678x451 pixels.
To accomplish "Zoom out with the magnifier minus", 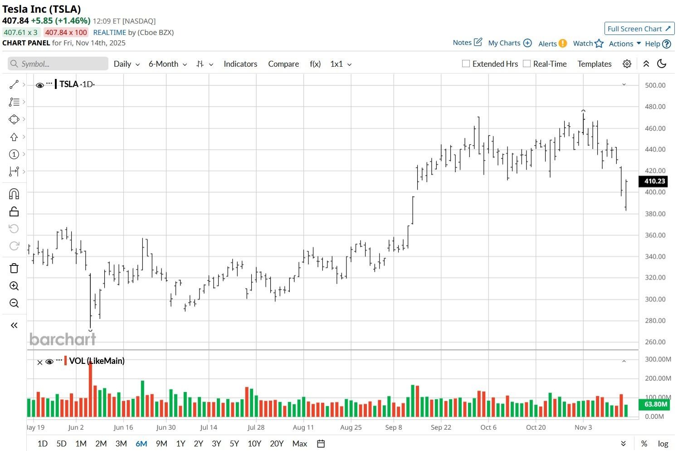I will tap(14, 303).
